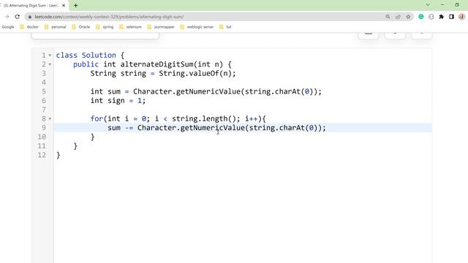Open the spring bookmarks folder
The width and height of the screenshot is (468, 263).
pos(105,27)
